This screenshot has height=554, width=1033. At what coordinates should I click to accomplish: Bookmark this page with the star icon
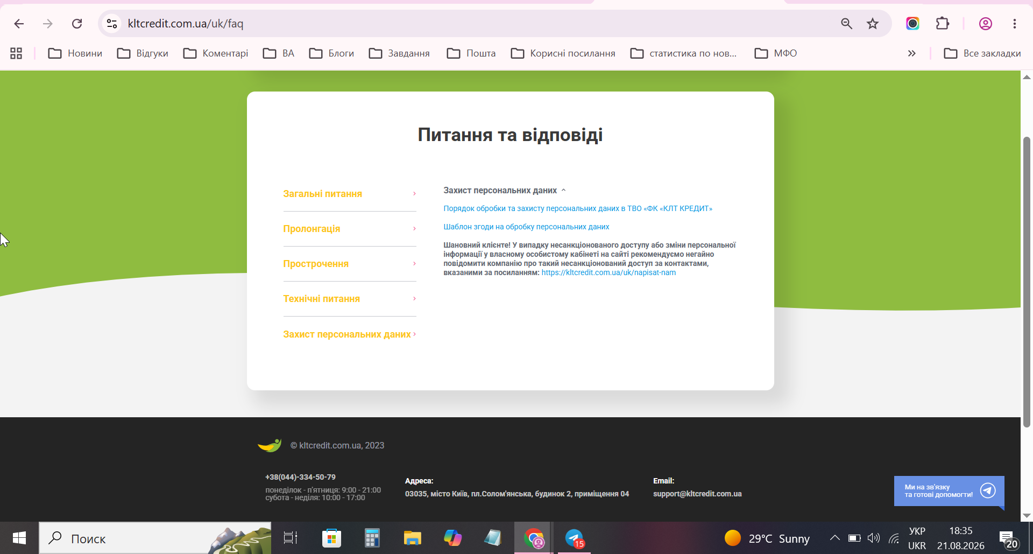coord(873,24)
